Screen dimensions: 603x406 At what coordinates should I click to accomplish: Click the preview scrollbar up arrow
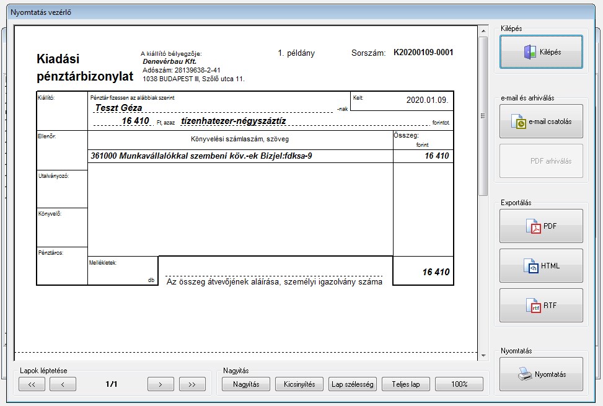pyautogui.click(x=483, y=31)
